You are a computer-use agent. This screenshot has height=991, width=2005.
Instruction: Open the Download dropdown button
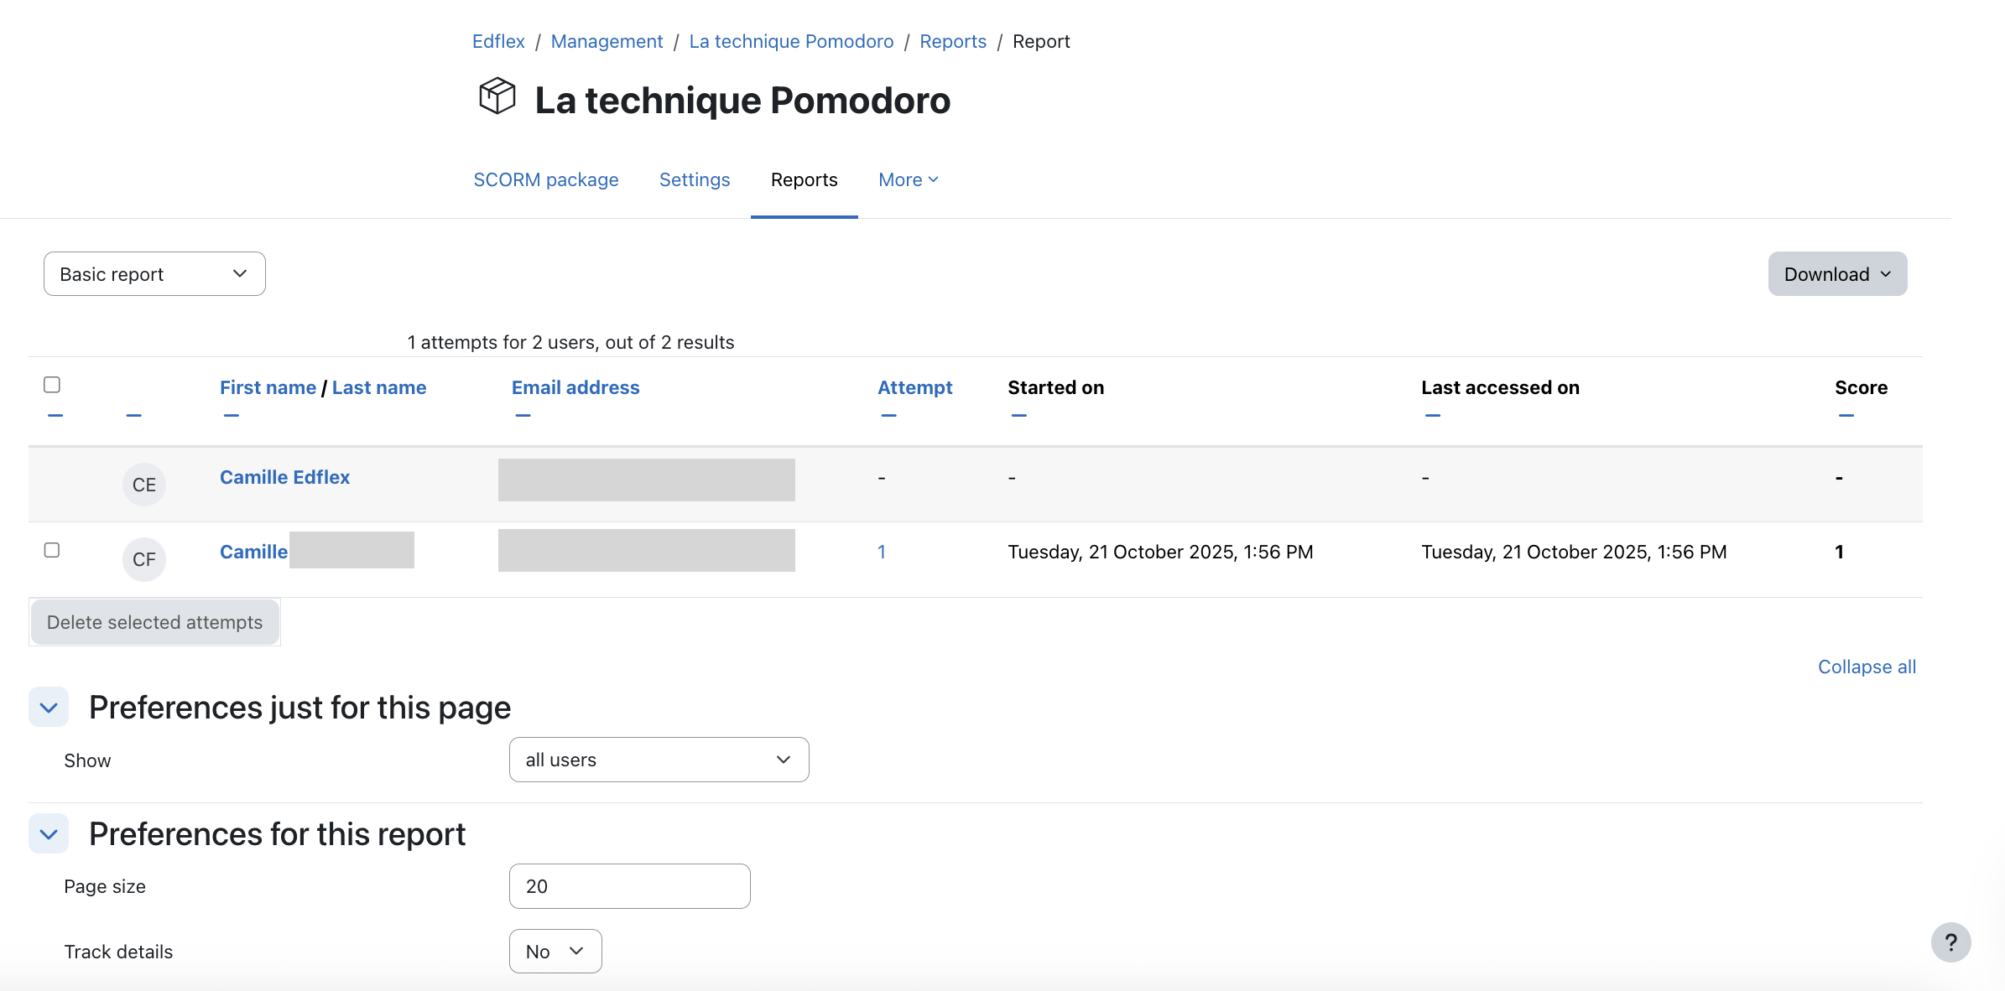(1837, 274)
